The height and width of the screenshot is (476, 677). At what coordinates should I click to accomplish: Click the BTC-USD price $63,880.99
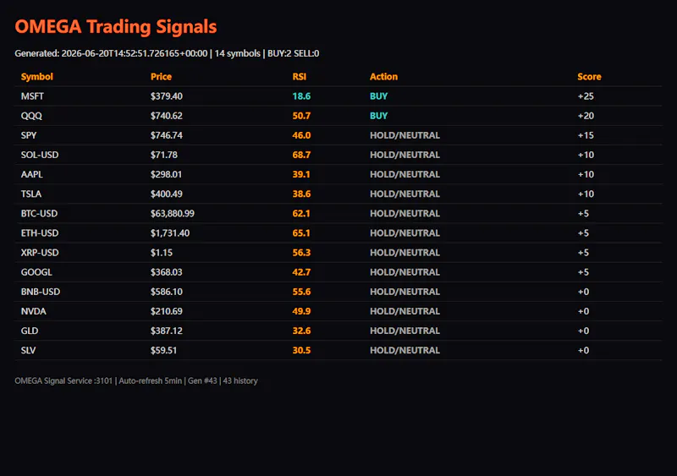click(173, 214)
